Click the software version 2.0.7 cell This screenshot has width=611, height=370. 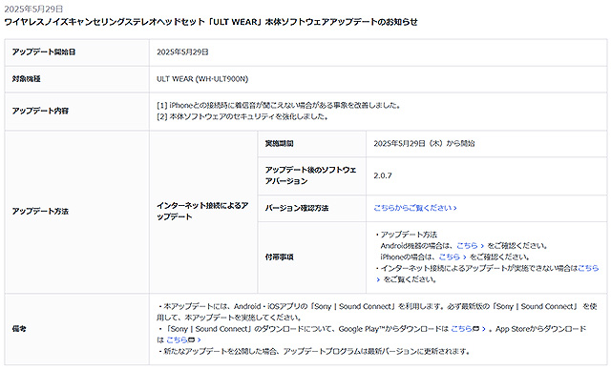point(486,175)
